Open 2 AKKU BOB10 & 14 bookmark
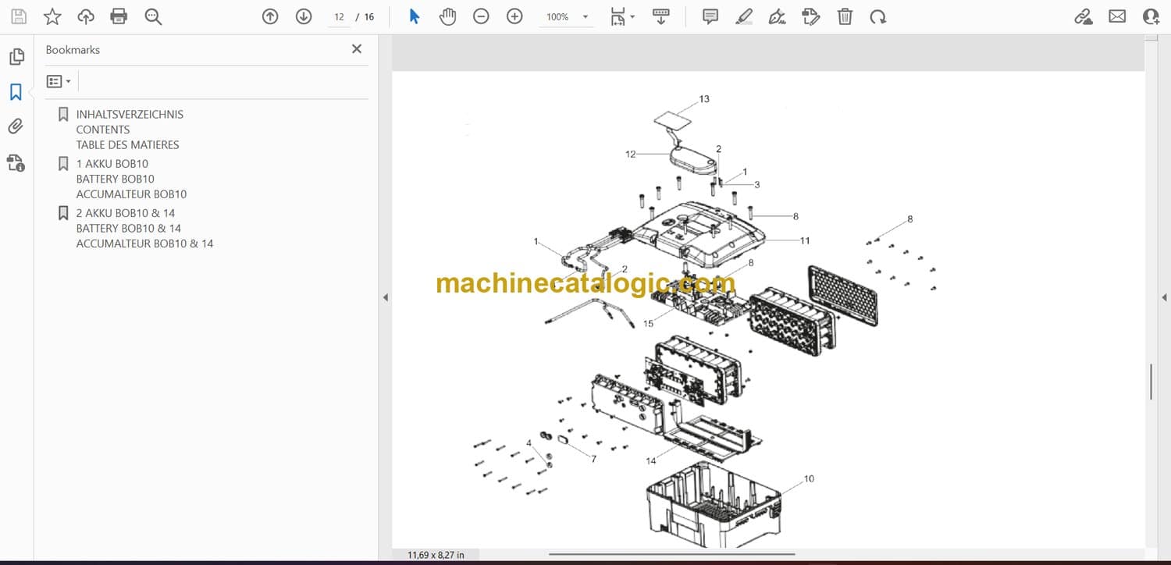 click(125, 213)
